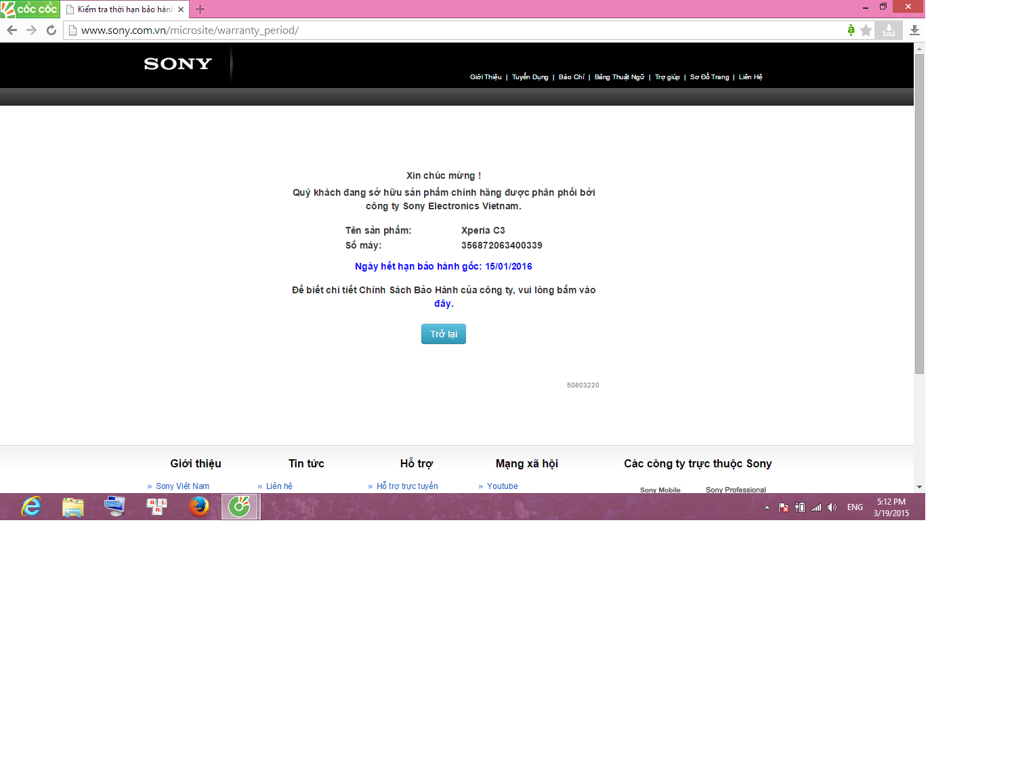
Task: Click warranty expiry date 15/01/2016 text
Action: (x=509, y=266)
